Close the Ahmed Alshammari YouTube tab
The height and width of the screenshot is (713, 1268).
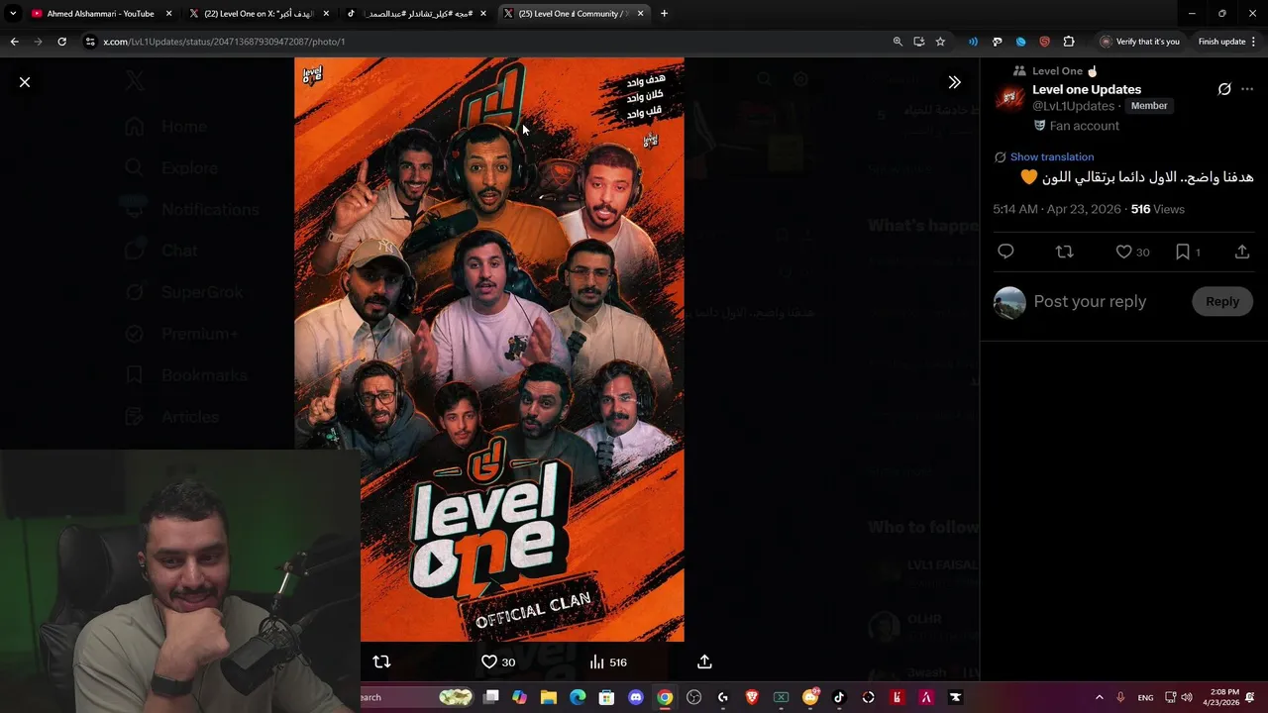point(168,14)
